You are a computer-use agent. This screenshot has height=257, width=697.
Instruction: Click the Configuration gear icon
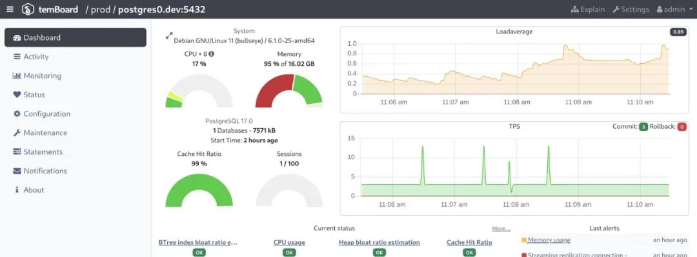(17, 113)
